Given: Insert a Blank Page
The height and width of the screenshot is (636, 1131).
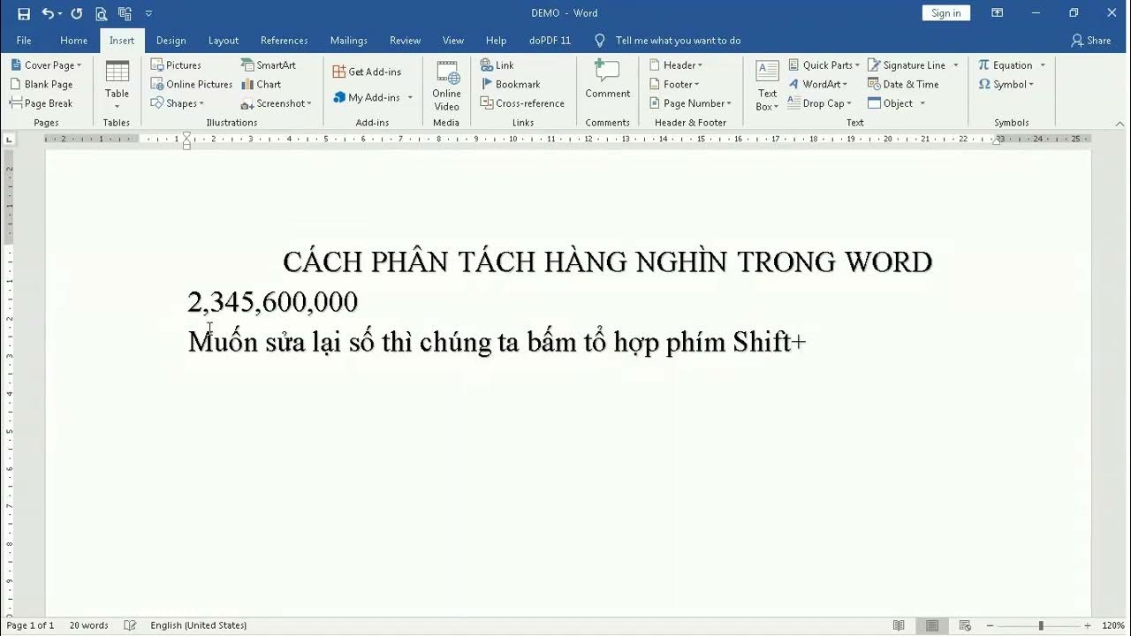Looking at the screenshot, I should (42, 85).
